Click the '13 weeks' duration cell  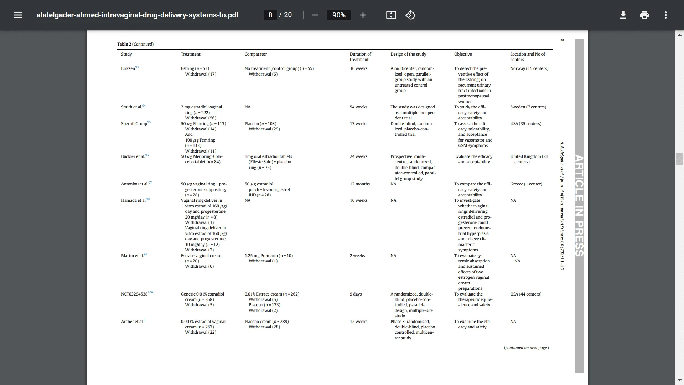coord(358,124)
